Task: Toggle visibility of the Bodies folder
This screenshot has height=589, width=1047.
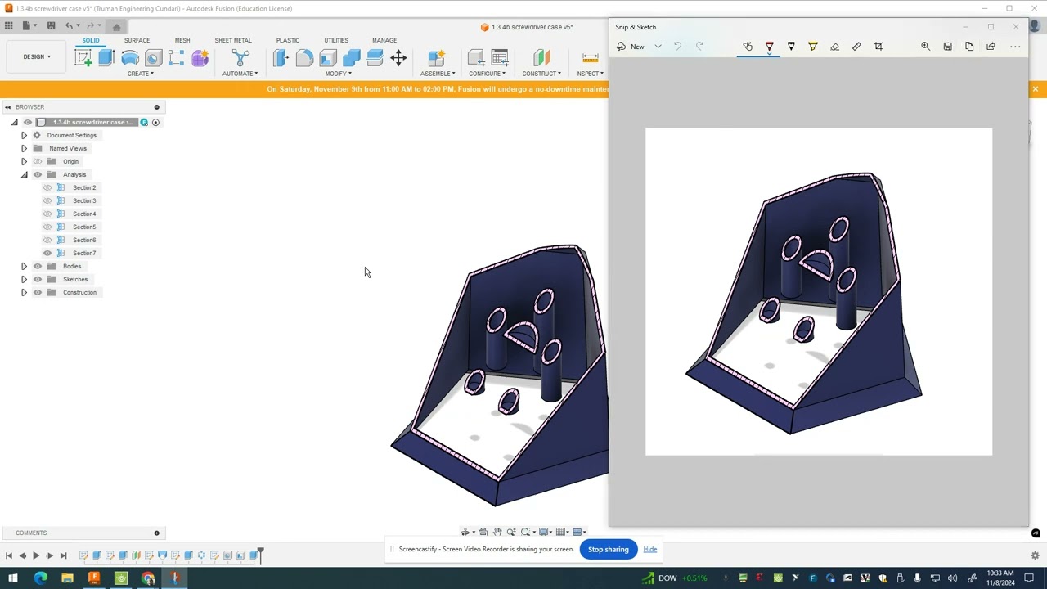Action: click(38, 266)
